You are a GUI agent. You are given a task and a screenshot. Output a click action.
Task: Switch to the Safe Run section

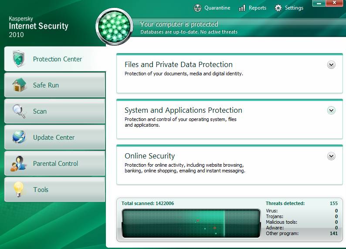point(55,85)
